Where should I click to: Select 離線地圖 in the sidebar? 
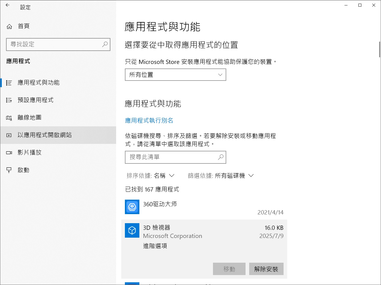point(58,118)
